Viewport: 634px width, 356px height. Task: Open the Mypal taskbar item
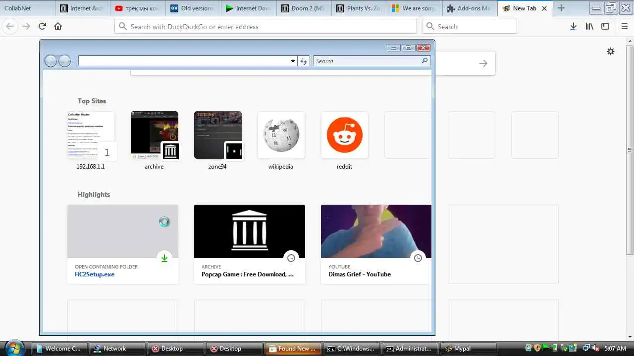468,349
